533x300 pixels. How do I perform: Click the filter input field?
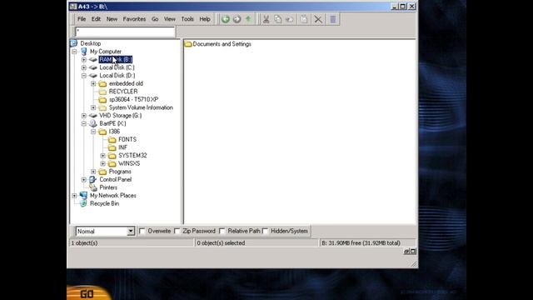click(125, 32)
